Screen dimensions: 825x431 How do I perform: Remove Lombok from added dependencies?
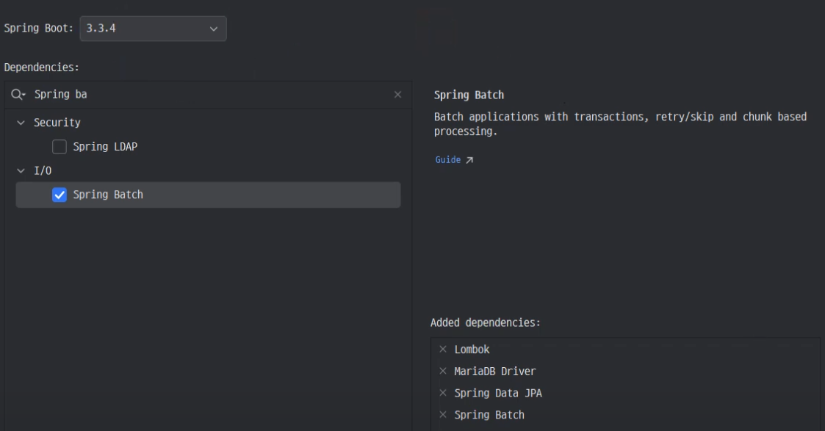coord(443,349)
